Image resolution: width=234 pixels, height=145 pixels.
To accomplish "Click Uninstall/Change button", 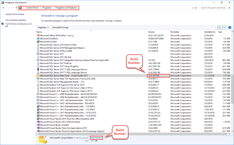I will 60,27.
